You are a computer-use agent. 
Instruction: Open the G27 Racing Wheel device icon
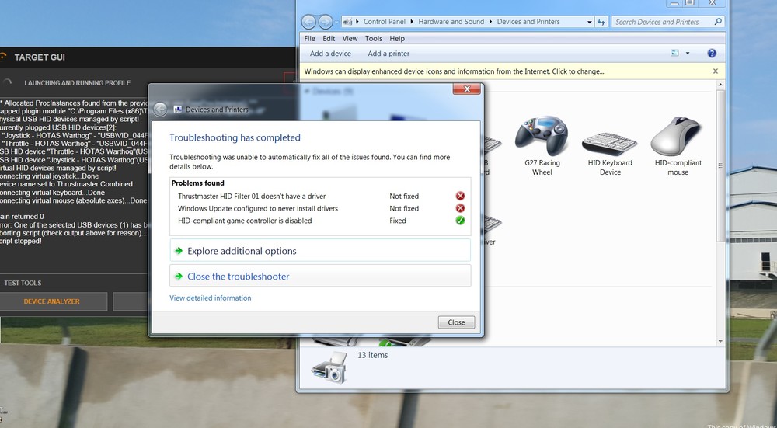(542, 136)
